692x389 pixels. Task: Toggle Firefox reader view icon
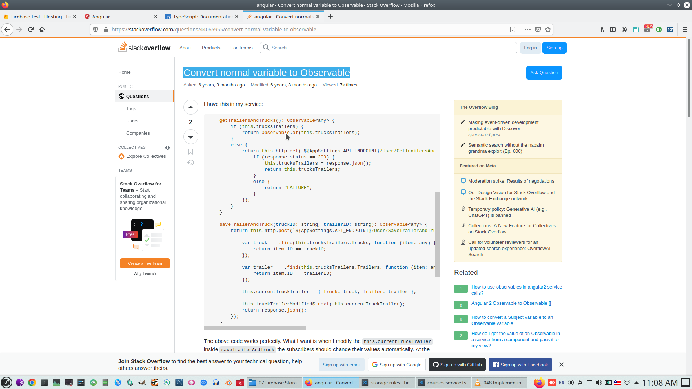click(x=513, y=30)
